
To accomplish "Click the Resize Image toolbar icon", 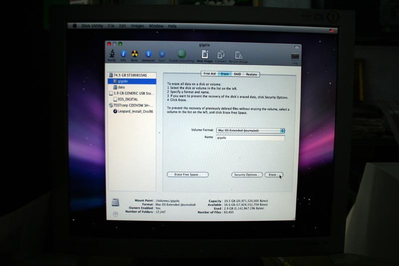I will click(x=238, y=55).
